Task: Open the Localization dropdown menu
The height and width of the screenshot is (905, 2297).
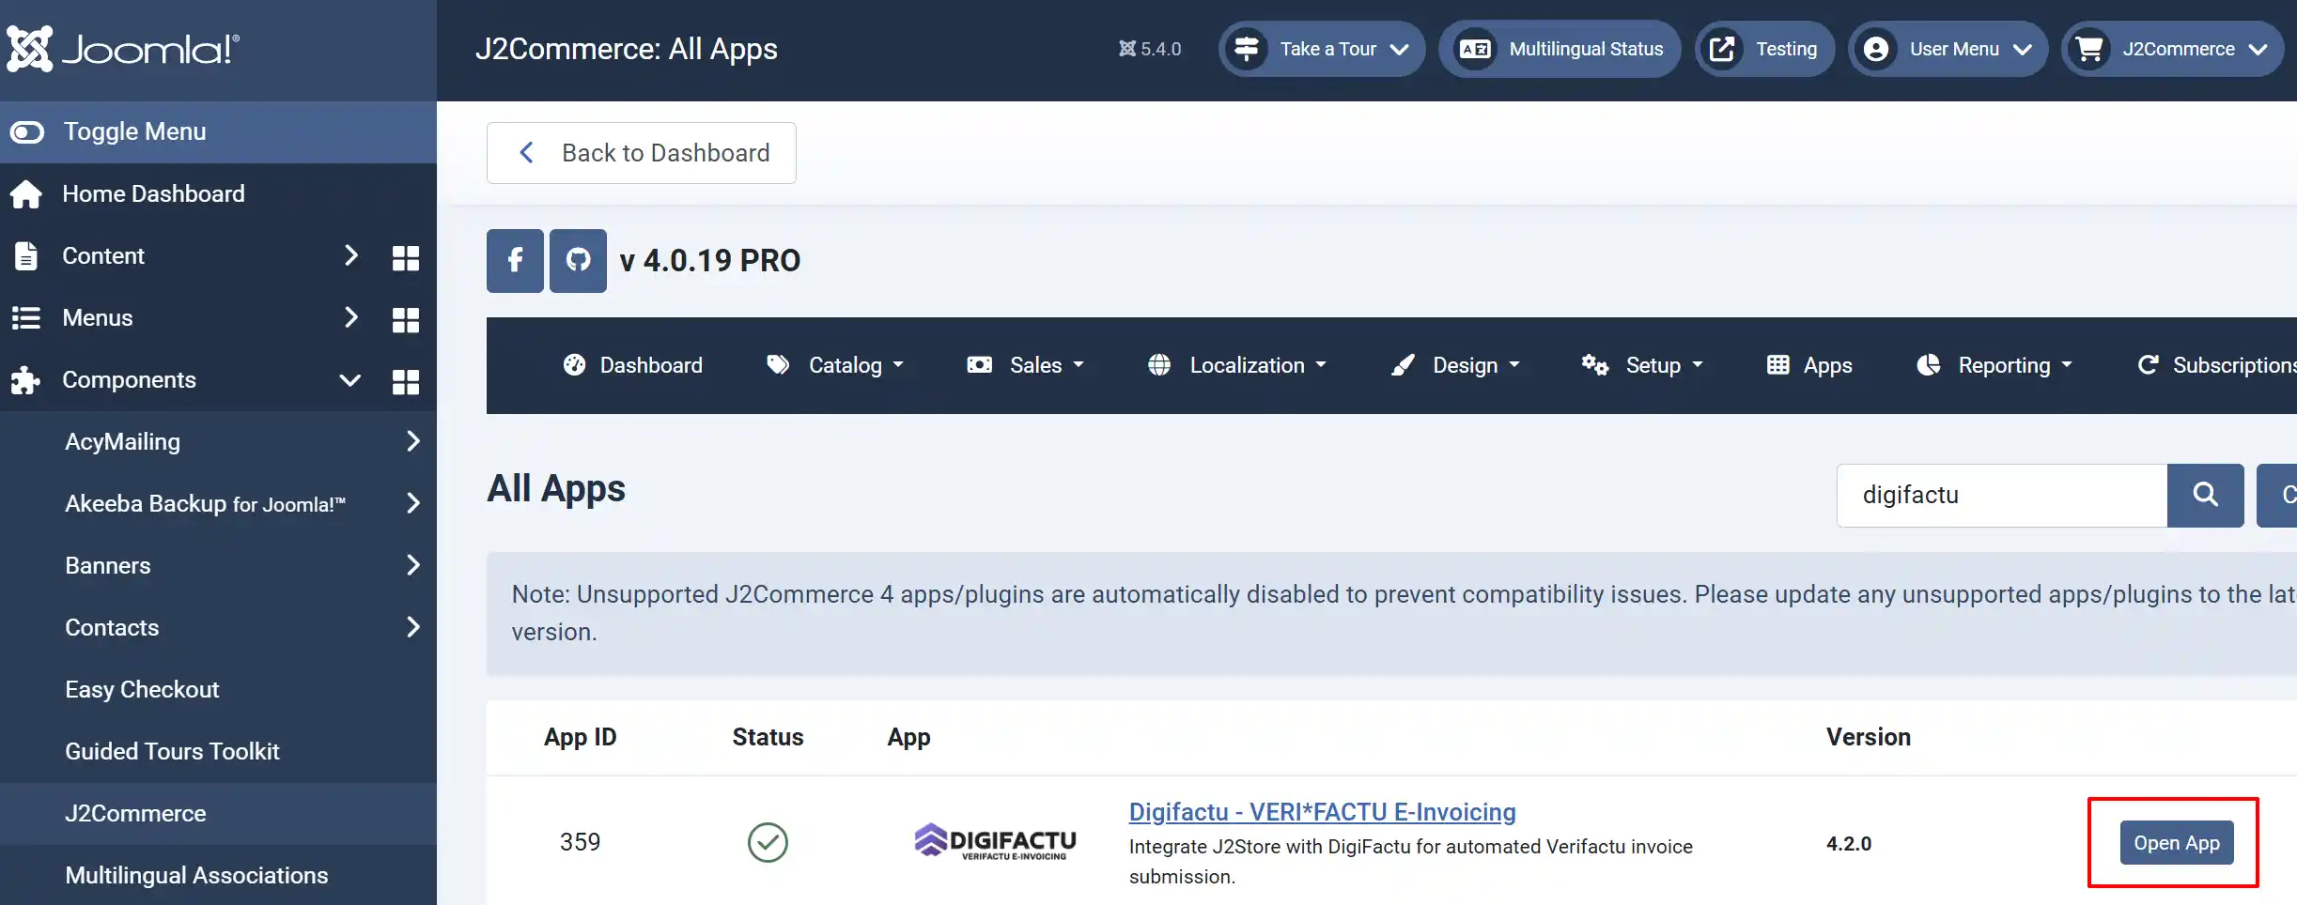Action: tap(1237, 365)
